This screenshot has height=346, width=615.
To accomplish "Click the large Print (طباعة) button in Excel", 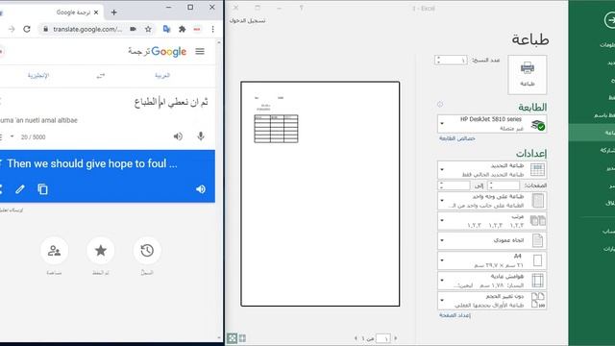I will tap(528, 75).
